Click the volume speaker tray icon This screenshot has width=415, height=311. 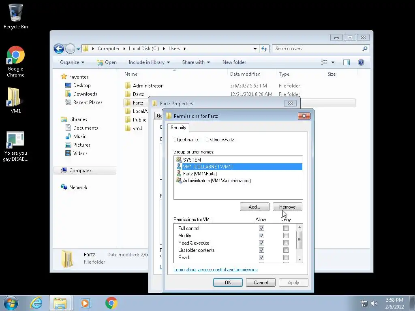374,303
